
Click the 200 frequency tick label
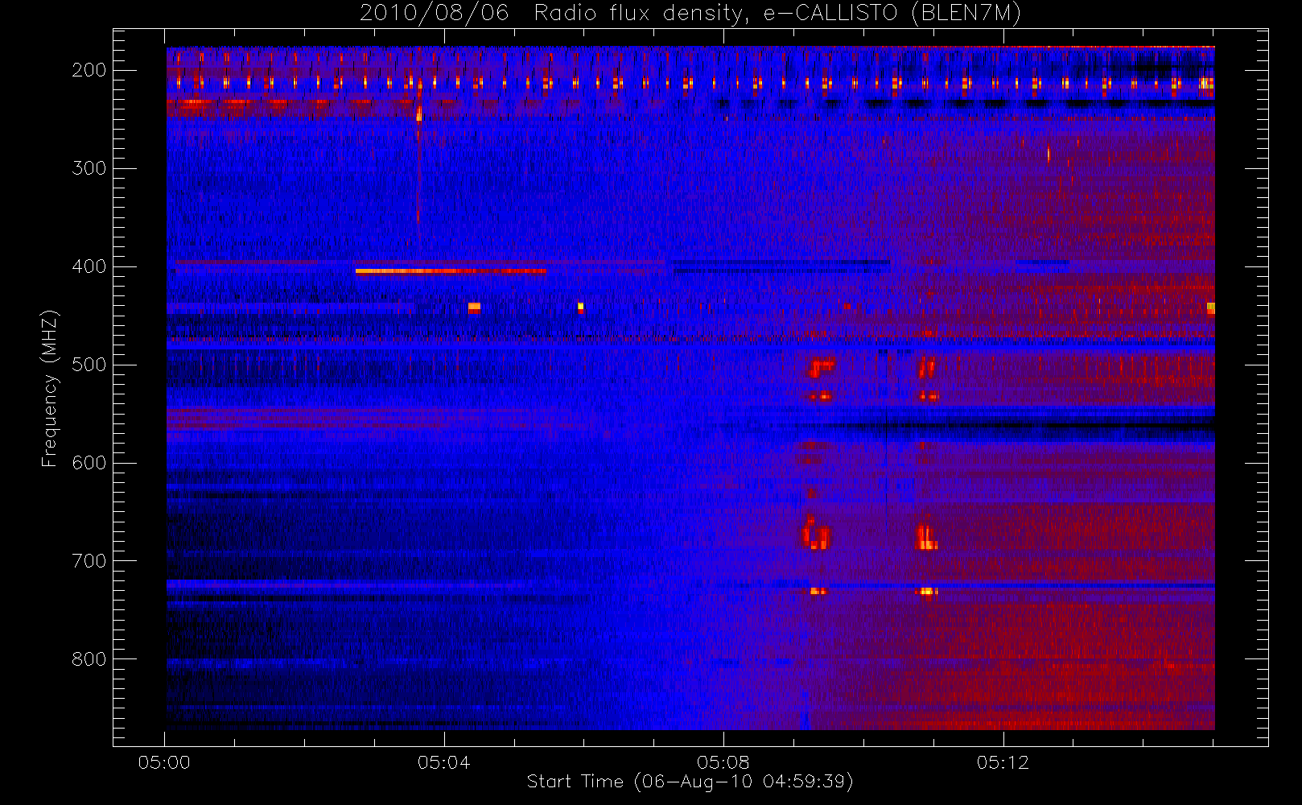coord(89,70)
